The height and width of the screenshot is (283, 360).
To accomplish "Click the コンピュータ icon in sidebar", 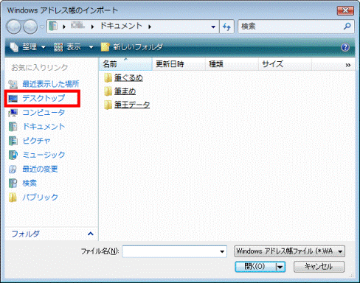I will point(13,113).
